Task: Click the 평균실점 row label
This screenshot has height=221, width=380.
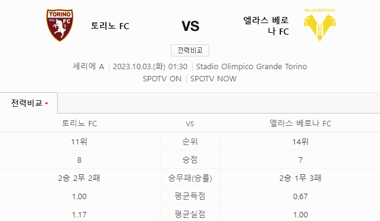Action: click(190, 214)
